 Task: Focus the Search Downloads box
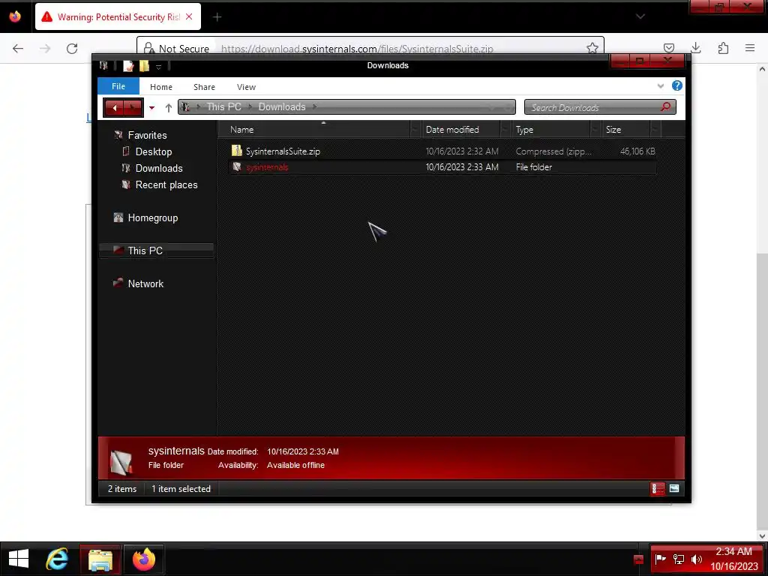click(x=600, y=107)
